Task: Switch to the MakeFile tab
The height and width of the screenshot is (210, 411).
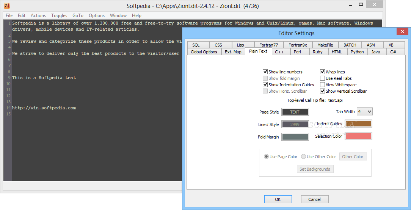Action: [325, 45]
